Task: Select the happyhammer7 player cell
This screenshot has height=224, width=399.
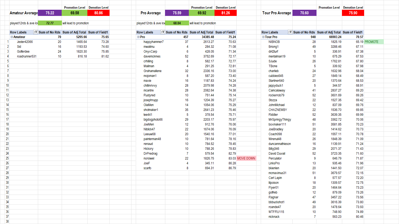Action: pos(153,42)
